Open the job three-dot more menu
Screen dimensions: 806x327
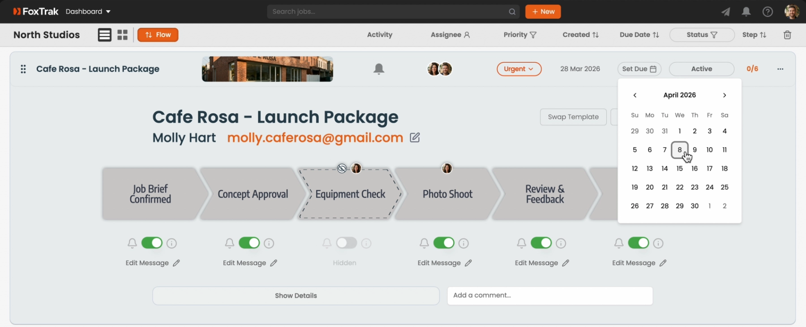780,69
